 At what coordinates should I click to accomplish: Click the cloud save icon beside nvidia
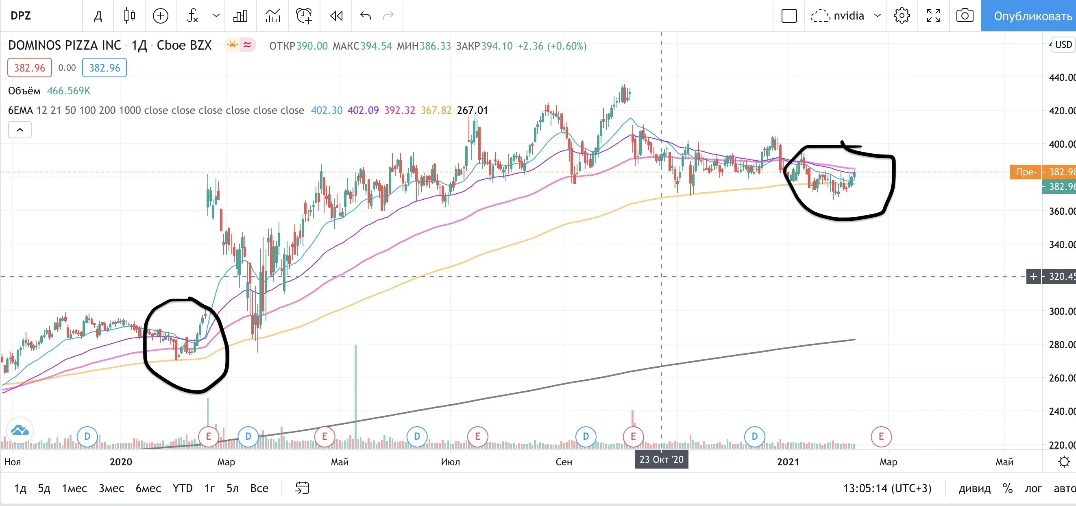click(820, 16)
